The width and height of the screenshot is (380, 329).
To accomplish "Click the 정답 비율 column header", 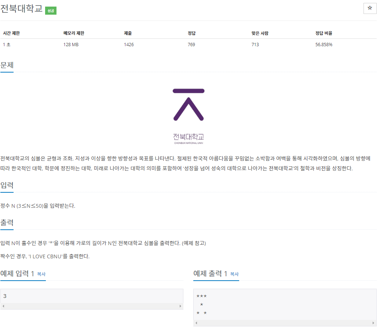I will coord(324,33).
